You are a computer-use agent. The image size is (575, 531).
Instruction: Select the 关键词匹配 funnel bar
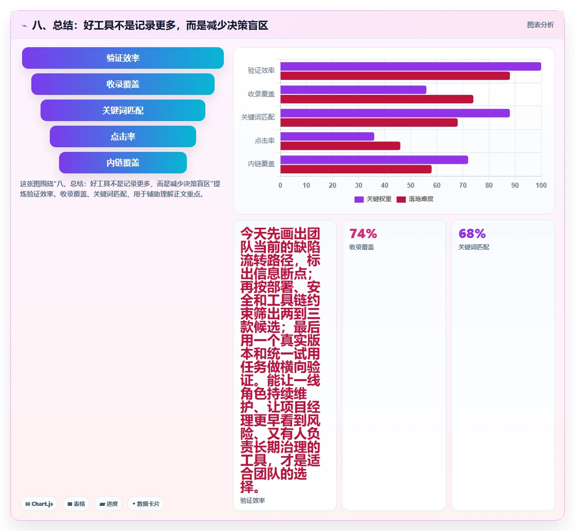coord(123,110)
